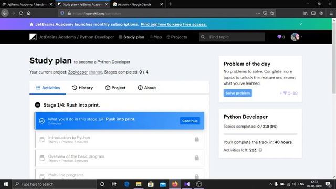
Task: Open File Explorer from taskbar
Action: tap(139, 184)
